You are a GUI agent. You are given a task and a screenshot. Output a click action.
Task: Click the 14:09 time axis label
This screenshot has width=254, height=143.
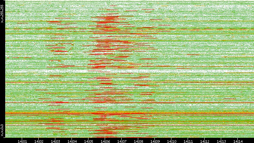tap(155, 141)
